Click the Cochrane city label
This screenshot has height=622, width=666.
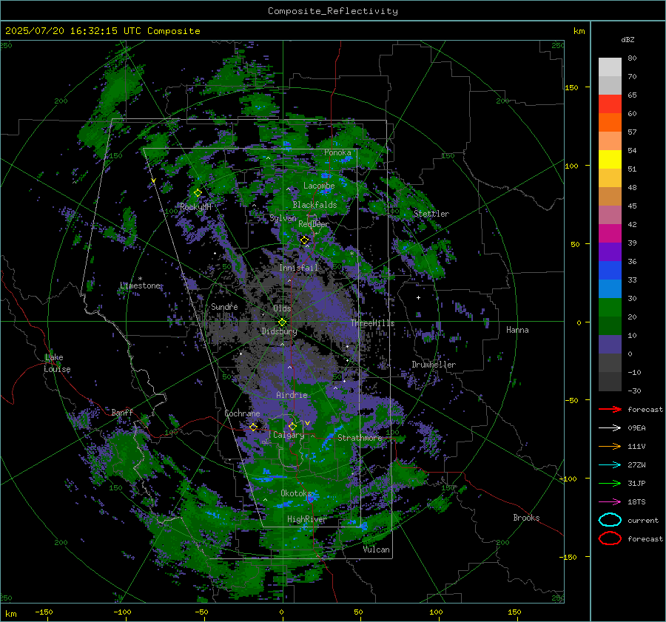point(242,413)
